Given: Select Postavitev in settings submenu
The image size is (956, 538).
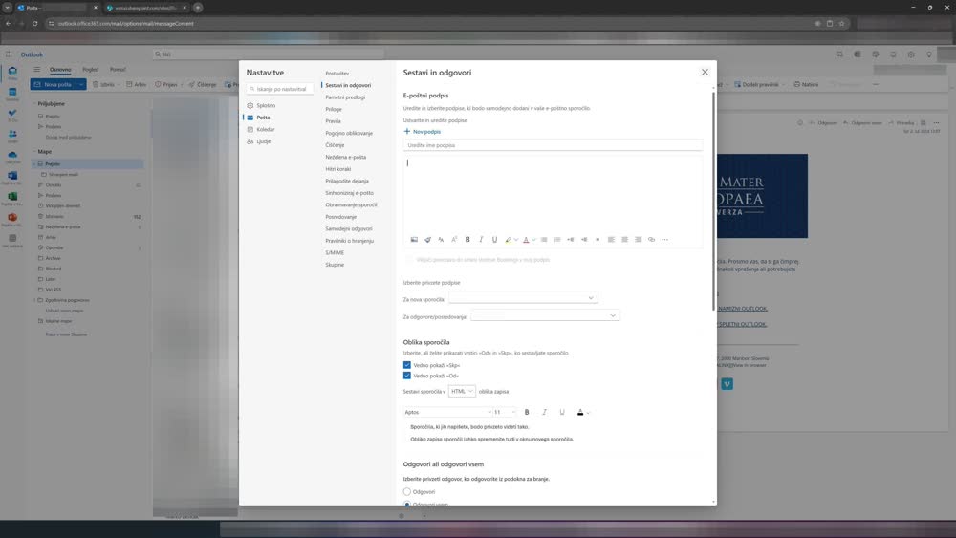Looking at the screenshot, I should click(337, 74).
